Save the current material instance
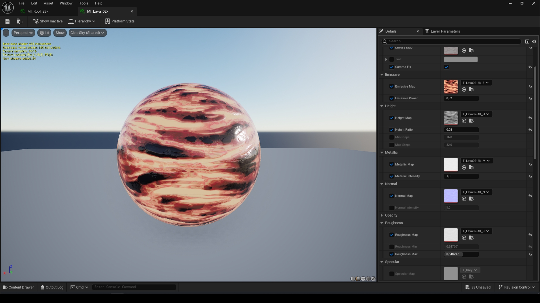540x303 pixels. click(7, 21)
